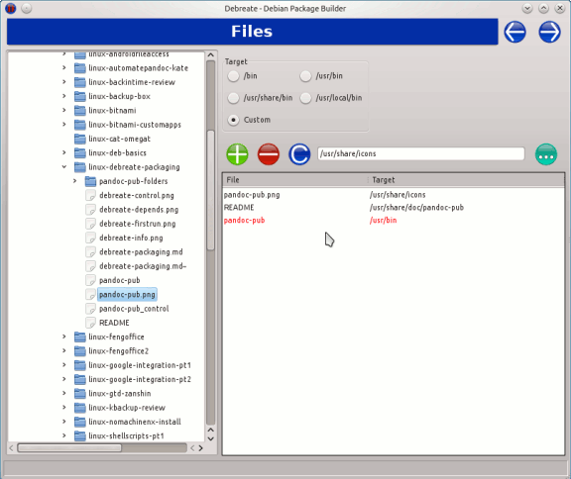Click the Target column header
The height and width of the screenshot is (479, 571).
(x=466, y=180)
